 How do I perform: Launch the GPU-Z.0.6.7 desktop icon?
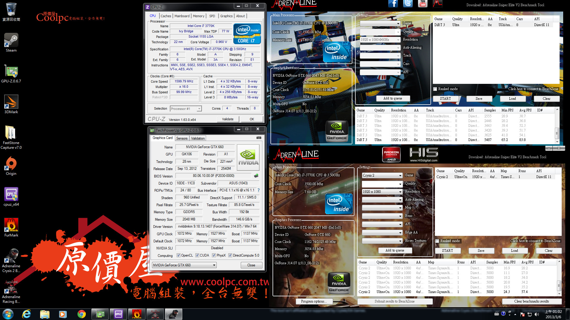(x=11, y=73)
